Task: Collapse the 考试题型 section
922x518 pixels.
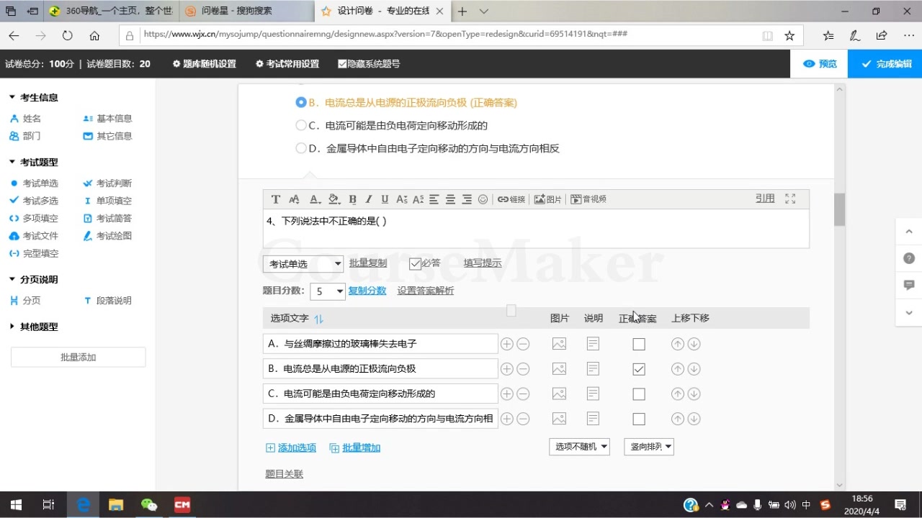Action: (12, 163)
